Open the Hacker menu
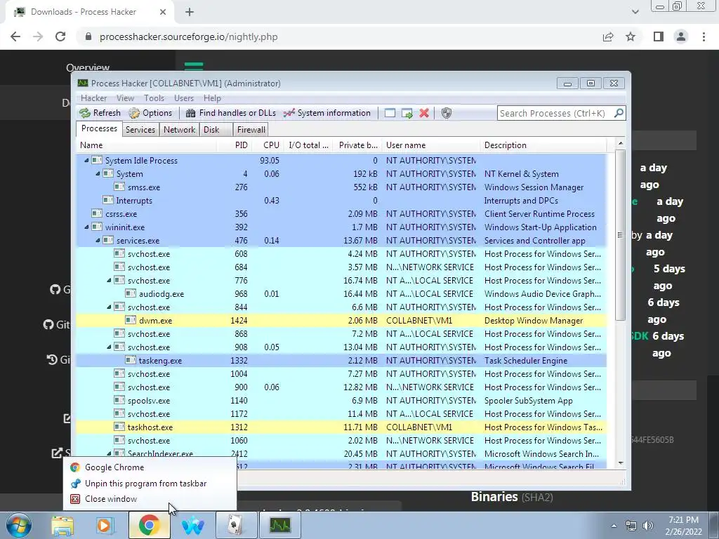Screen dimensions: 719x539 pos(93,98)
